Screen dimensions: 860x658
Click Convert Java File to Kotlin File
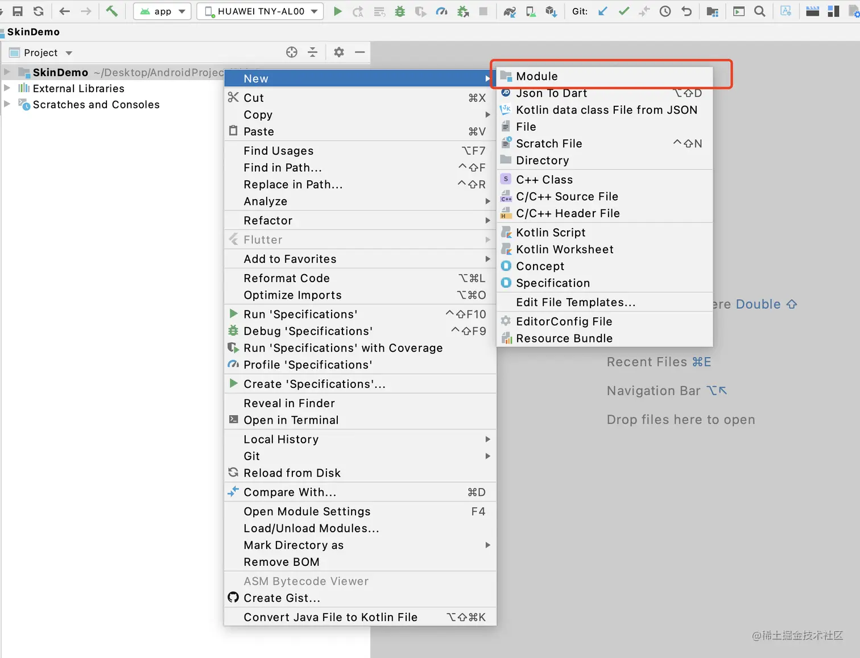pyautogui.click(x=361, y=618)
